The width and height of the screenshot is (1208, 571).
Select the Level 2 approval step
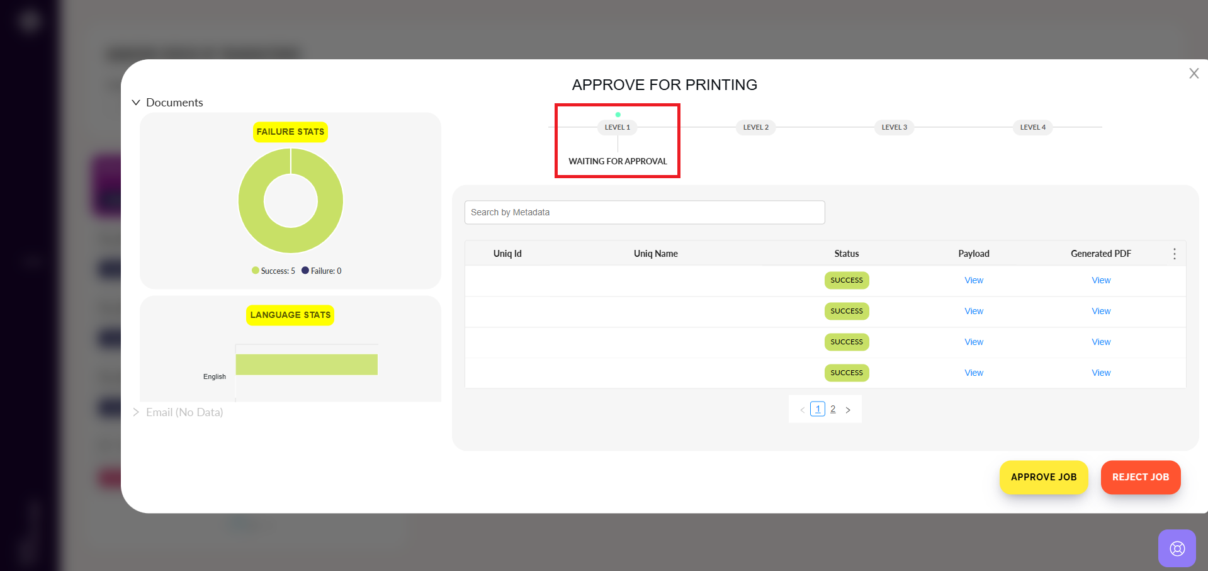[755, 127]
